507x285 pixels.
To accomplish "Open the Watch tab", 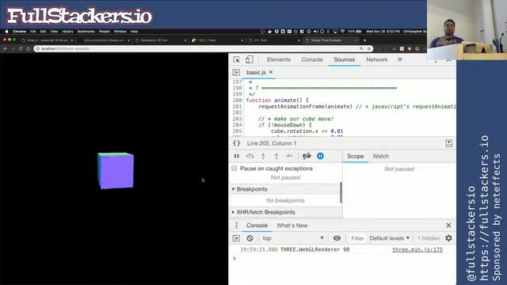I will [381, 156].
